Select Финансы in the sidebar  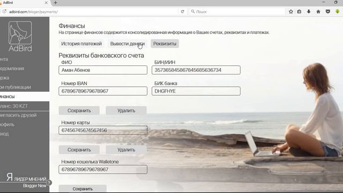coord(25,96)
